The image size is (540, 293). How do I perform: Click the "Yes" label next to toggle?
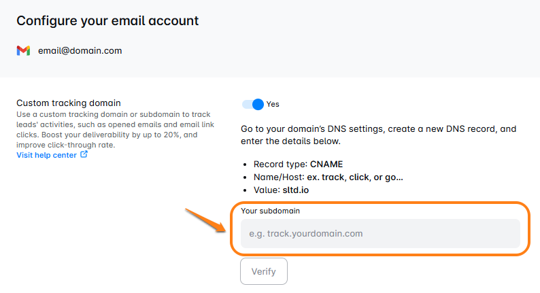273,104
